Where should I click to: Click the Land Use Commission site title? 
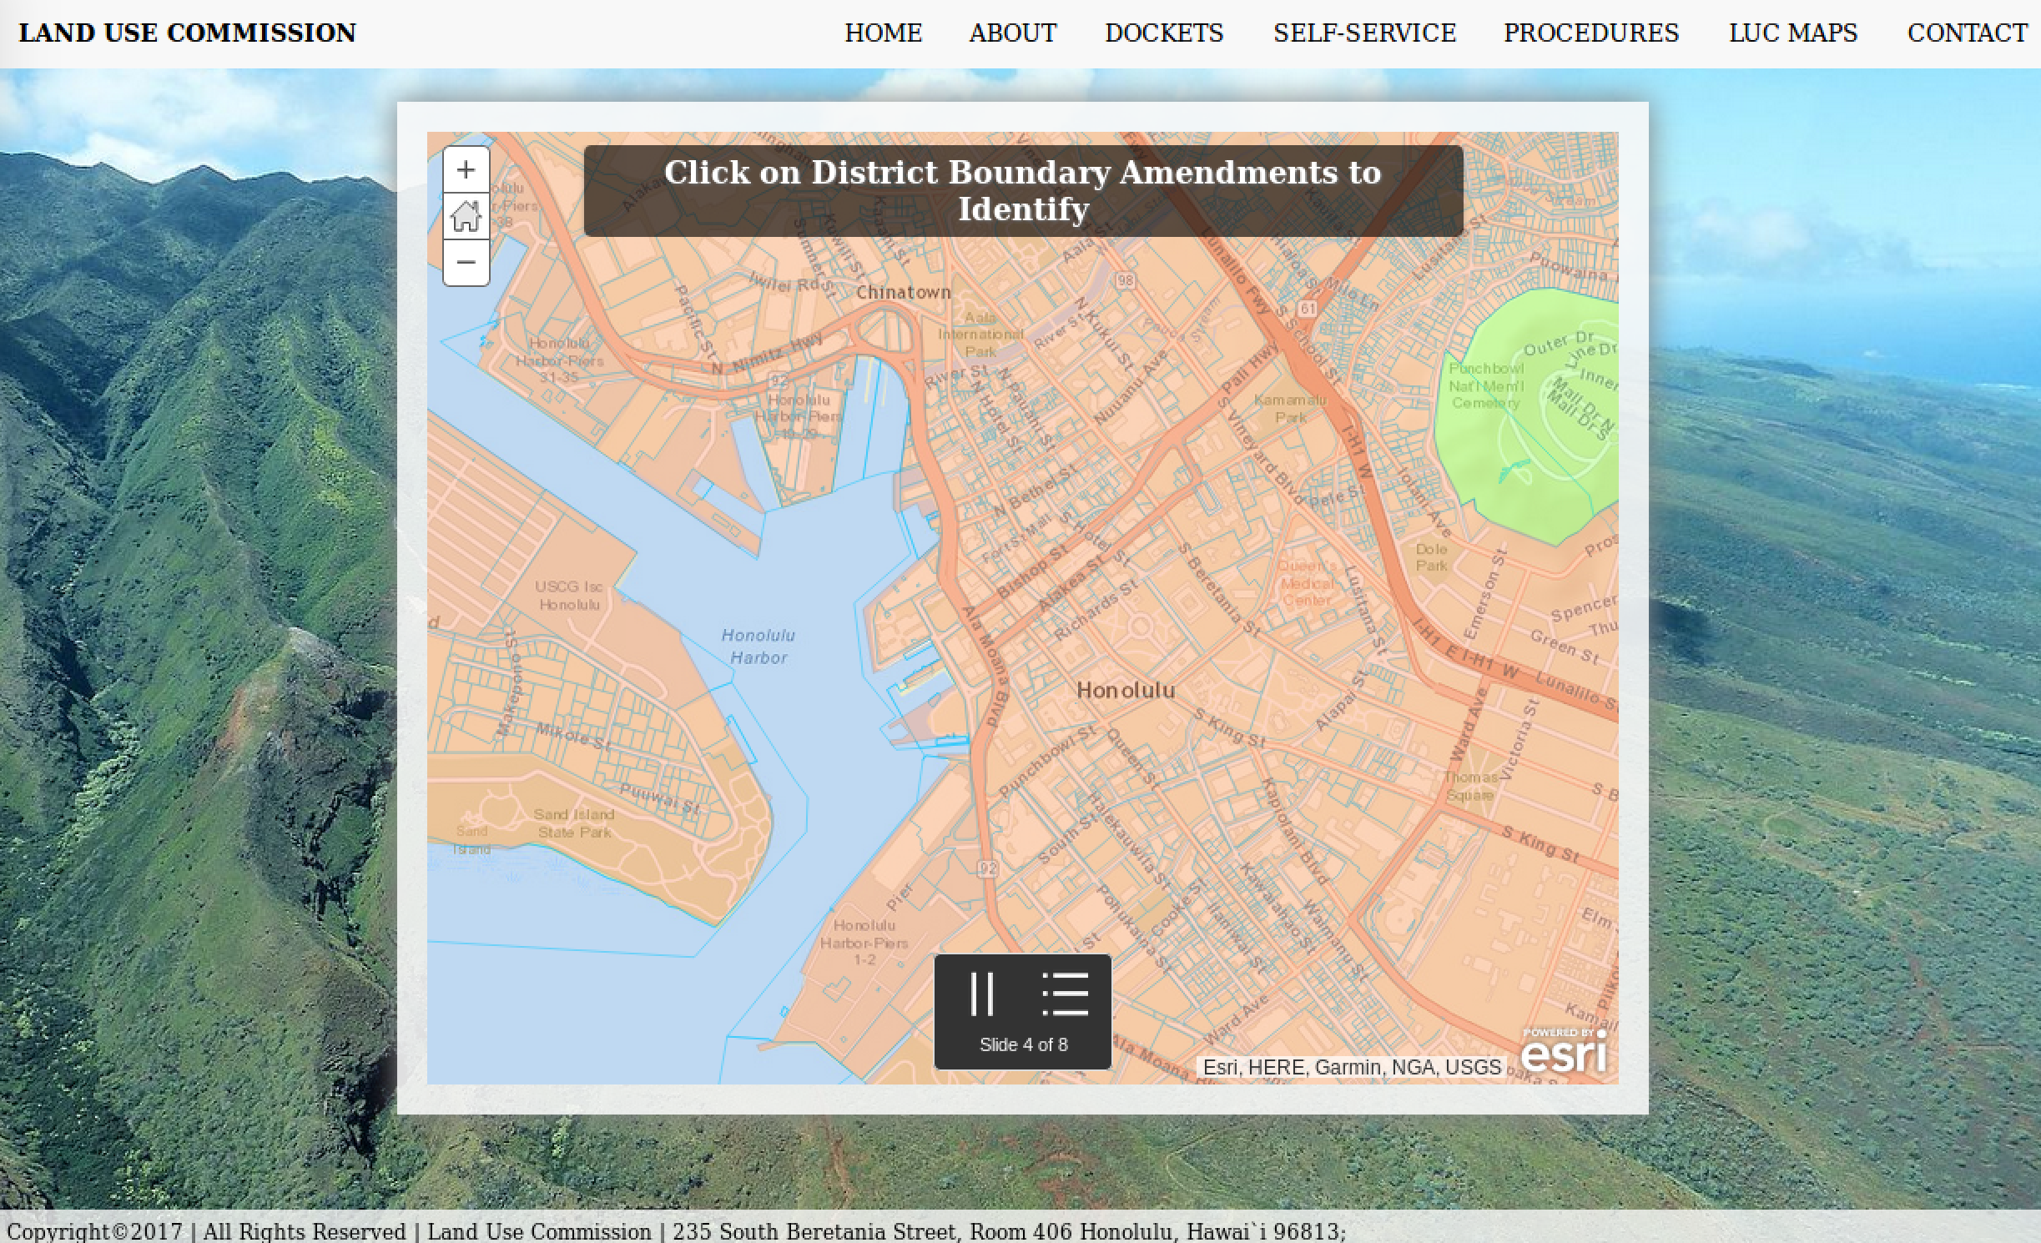click(x=188, y=33)
